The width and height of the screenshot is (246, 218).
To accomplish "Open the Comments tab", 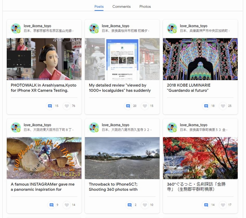I will pyautogui.click(x=121, y=7).
